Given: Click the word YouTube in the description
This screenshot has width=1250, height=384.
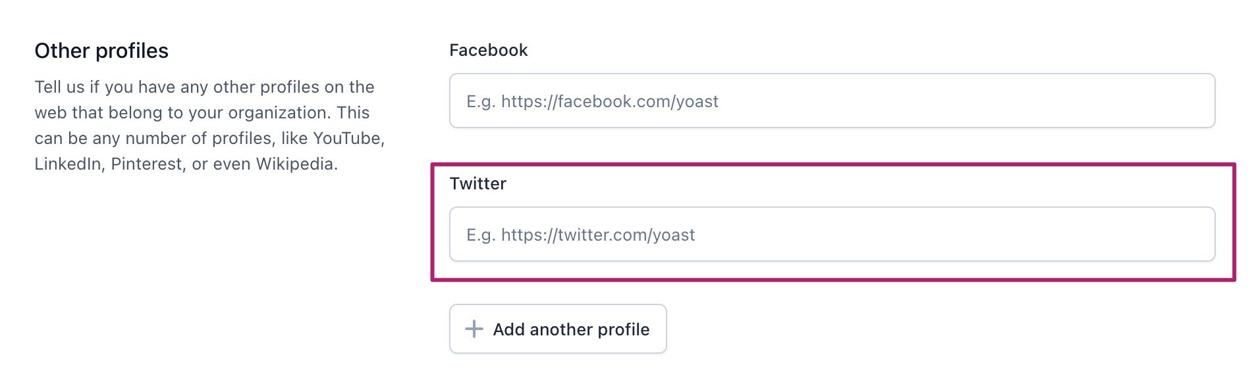Looking at the screenshot, I should click(351, 139).
